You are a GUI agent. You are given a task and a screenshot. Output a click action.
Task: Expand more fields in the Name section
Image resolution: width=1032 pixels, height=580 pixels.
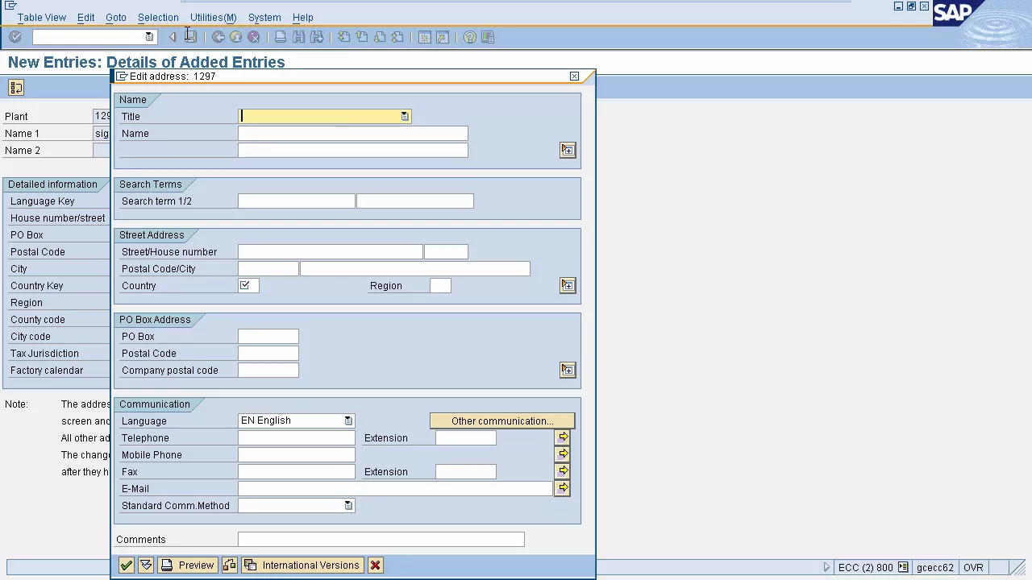coord(568,150)
